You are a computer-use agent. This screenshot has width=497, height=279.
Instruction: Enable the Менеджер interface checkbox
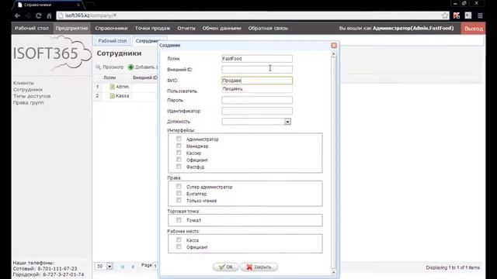pos(179,146)
